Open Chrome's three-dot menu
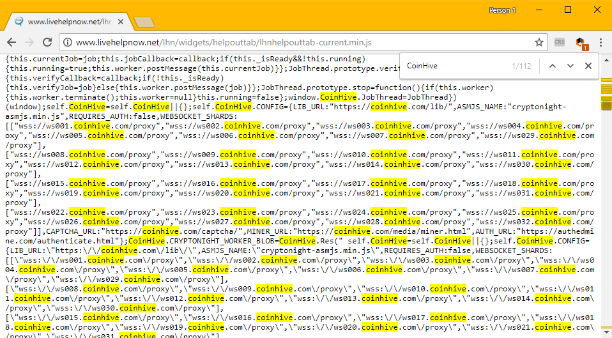The height and width of the screenshot is (338, 612). point(601,42)
